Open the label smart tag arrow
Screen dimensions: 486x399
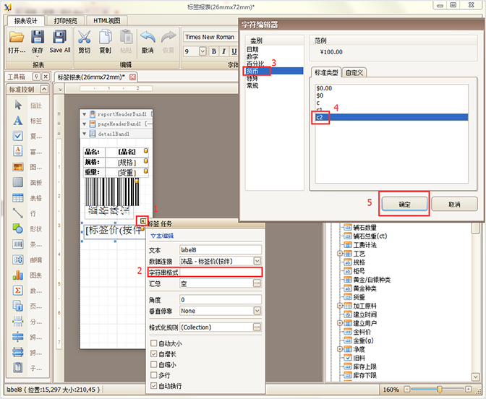(x=144, y=220)
